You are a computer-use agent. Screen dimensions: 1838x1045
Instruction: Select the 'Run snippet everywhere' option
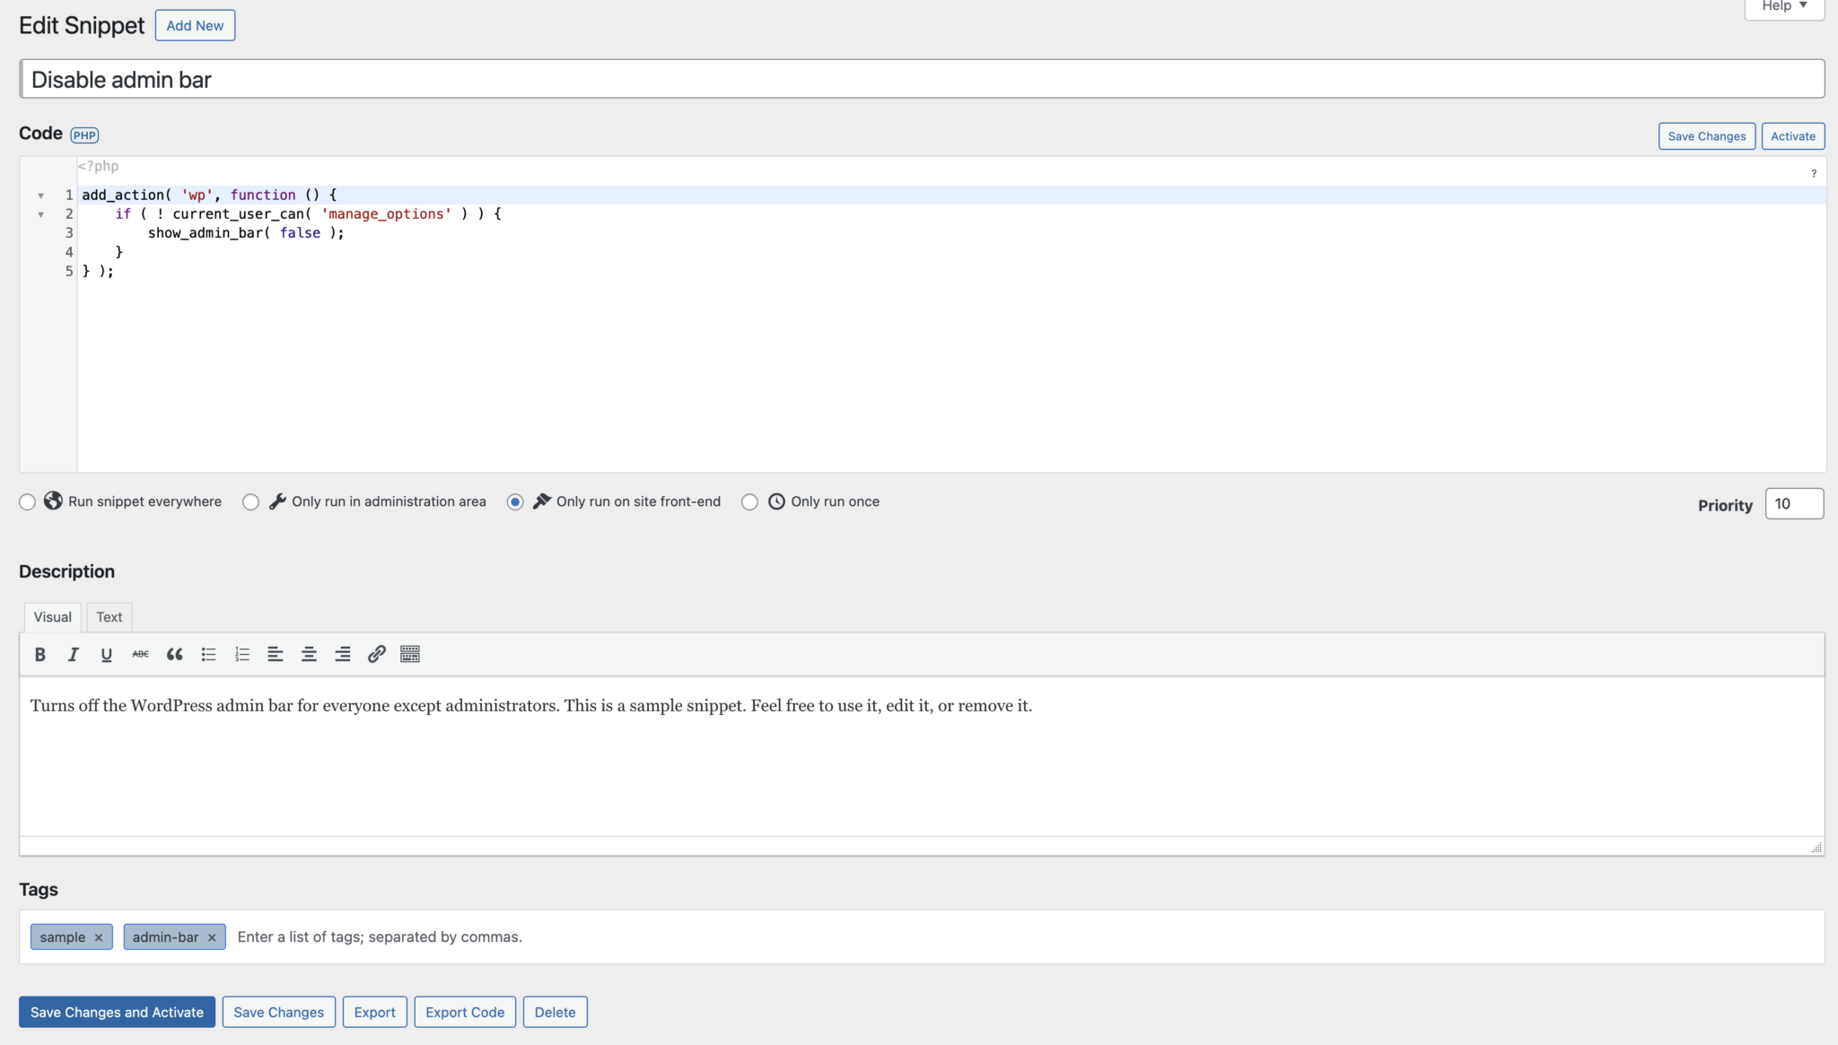click(x=27, y=501)
